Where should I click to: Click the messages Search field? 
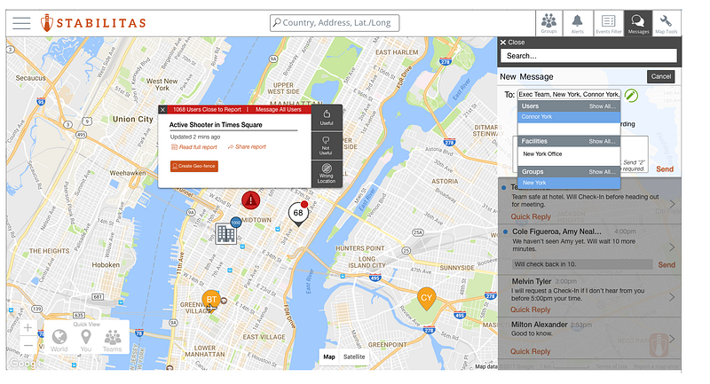[588, 56]
